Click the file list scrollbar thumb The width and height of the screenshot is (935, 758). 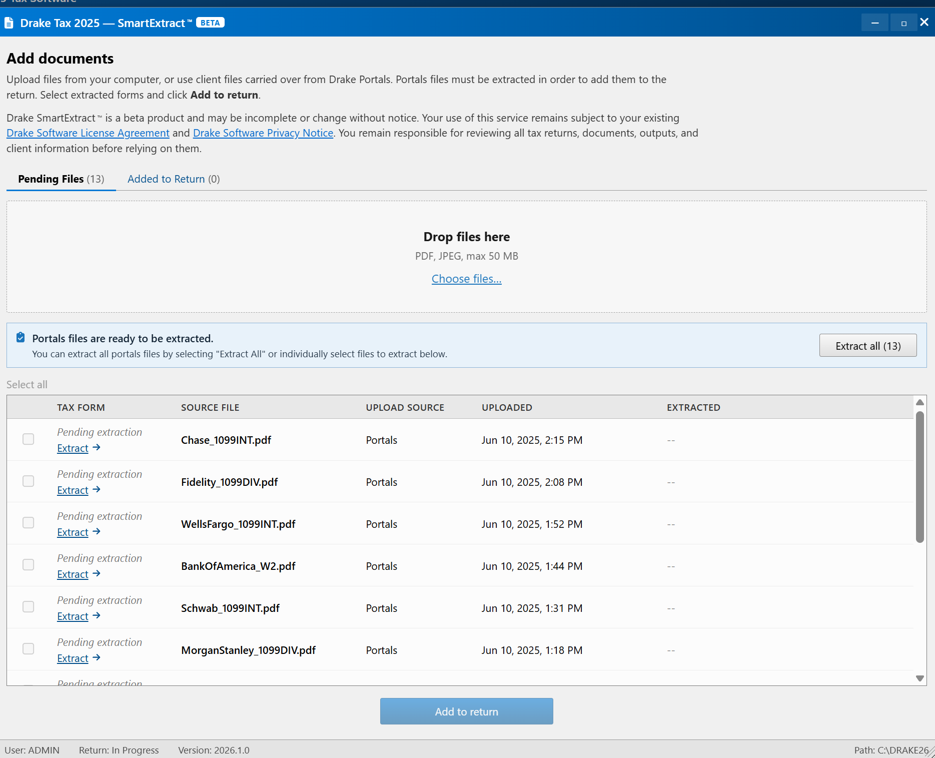click(x=919, y=477)
